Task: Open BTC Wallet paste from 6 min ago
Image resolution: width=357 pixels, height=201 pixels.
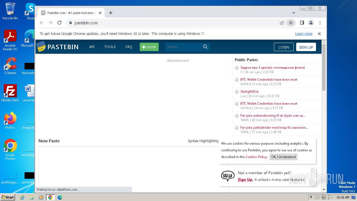Action: click(x=269, y=80)
